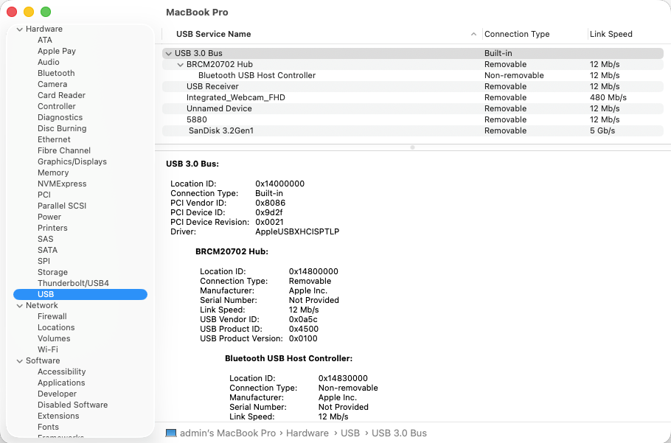Select Locations under Network

56,328
